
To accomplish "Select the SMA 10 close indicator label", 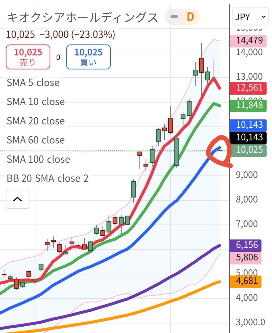I will [36, 102].
